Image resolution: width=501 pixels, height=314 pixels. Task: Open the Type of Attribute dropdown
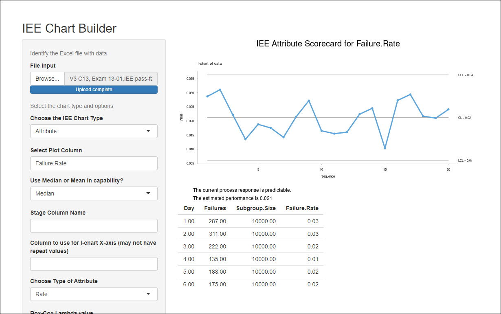point(94,294)
